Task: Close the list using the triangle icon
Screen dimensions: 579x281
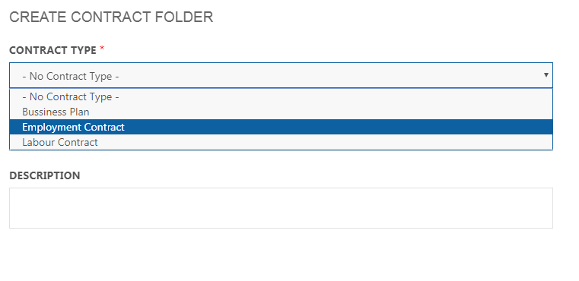Action: click(x=546, y=75)
